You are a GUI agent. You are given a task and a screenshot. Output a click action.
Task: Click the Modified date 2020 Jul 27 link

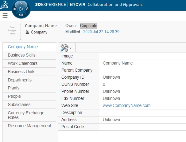click(x=101, y=32)
